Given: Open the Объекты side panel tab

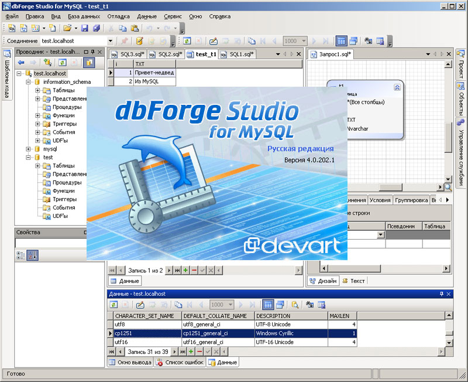Looking at the screenshot, I should 461,98.
